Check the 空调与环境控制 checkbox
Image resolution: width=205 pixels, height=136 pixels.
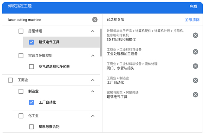tap(21, 56)
